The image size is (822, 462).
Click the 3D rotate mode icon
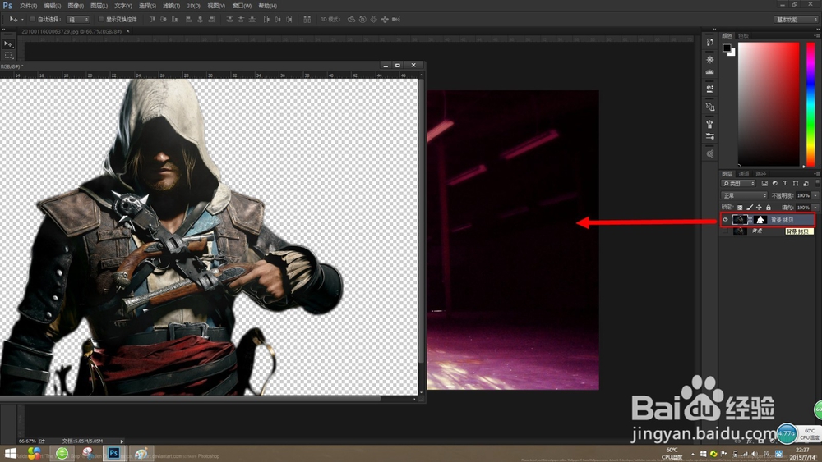coord(351,20)
